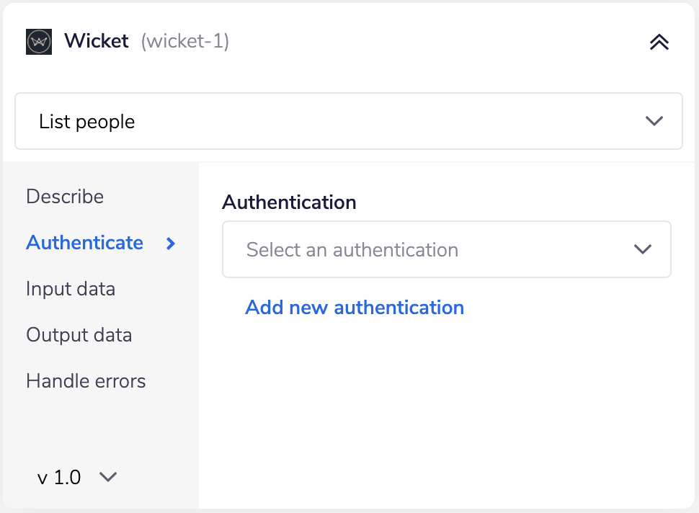Image resolution: width=699 pixels, height=513 pixels.
Task: Switch to the Authenticate section
Action: coord(84,243)
